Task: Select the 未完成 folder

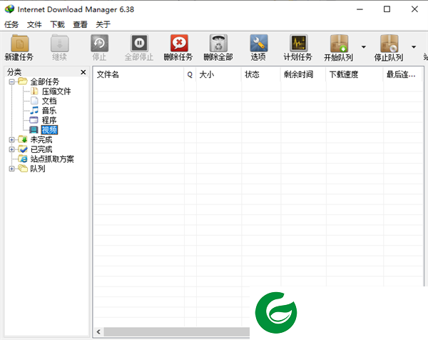Action: click(x=41, y=140)
